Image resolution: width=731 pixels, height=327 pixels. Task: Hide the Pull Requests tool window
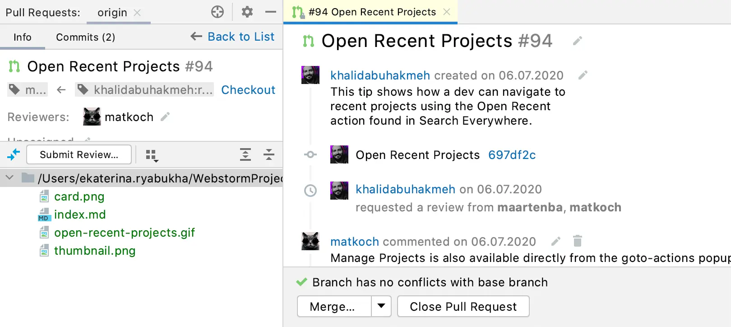[x=271, y=12]
